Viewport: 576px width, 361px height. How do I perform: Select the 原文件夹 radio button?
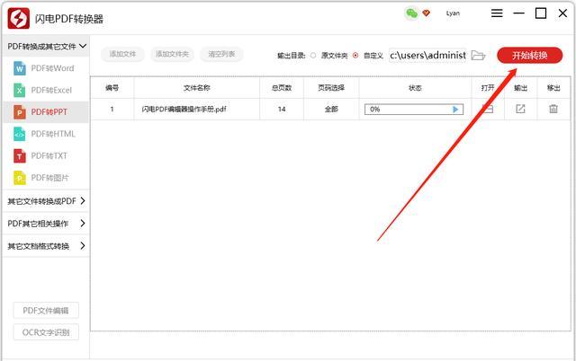[313, 56]
